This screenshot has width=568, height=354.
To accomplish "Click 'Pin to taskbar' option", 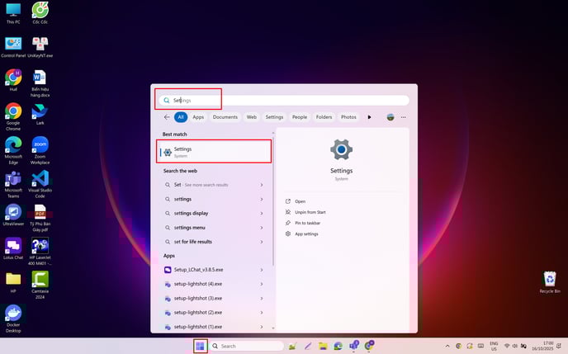I will [307, 223].
